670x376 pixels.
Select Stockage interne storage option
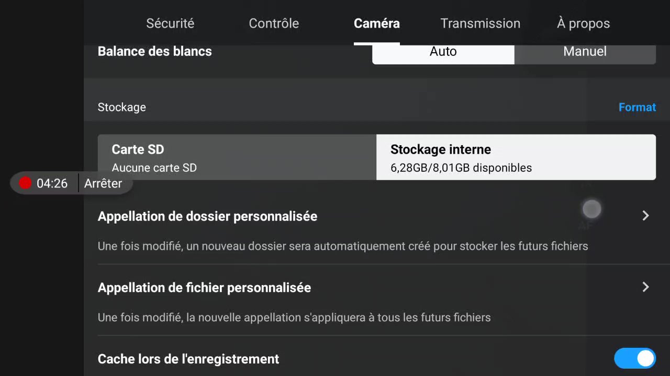pos(516,157)
